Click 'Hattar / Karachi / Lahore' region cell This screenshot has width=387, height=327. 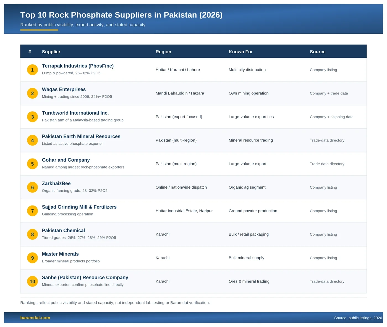178,70
